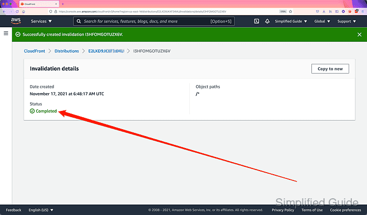This screenshot has width=367, height=215.
Task: Open the English (US) language selector
Action: [41, 210]
